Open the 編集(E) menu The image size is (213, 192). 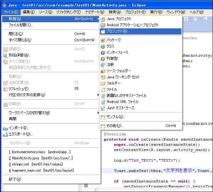click(x=29, y=12)
